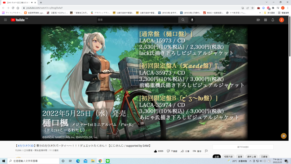The width and height of the screenshot is (291, 164).
Task: Open the Chrome extensions puzzle icon
Action: tap(273, 8)
